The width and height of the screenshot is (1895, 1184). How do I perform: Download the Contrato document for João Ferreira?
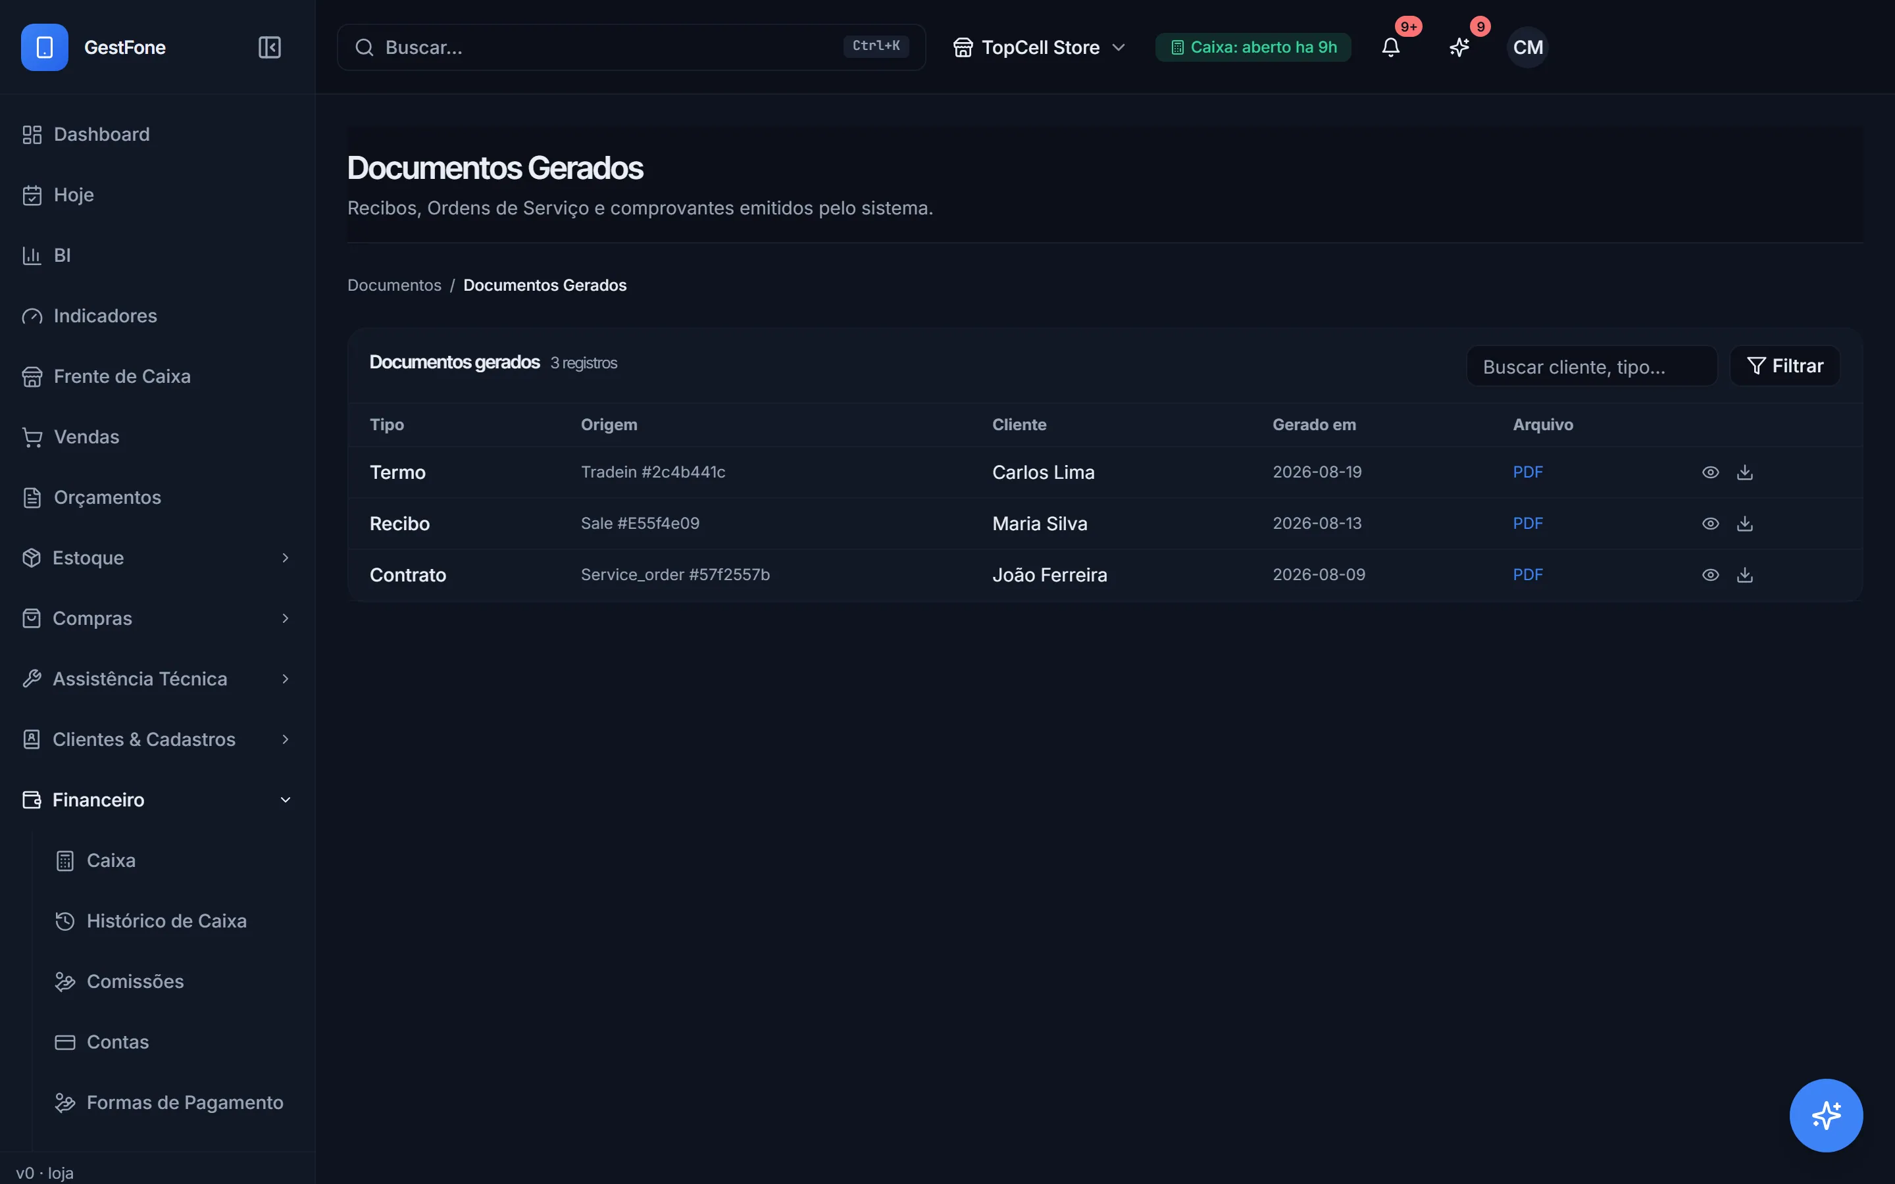(x=1745, y=575)
